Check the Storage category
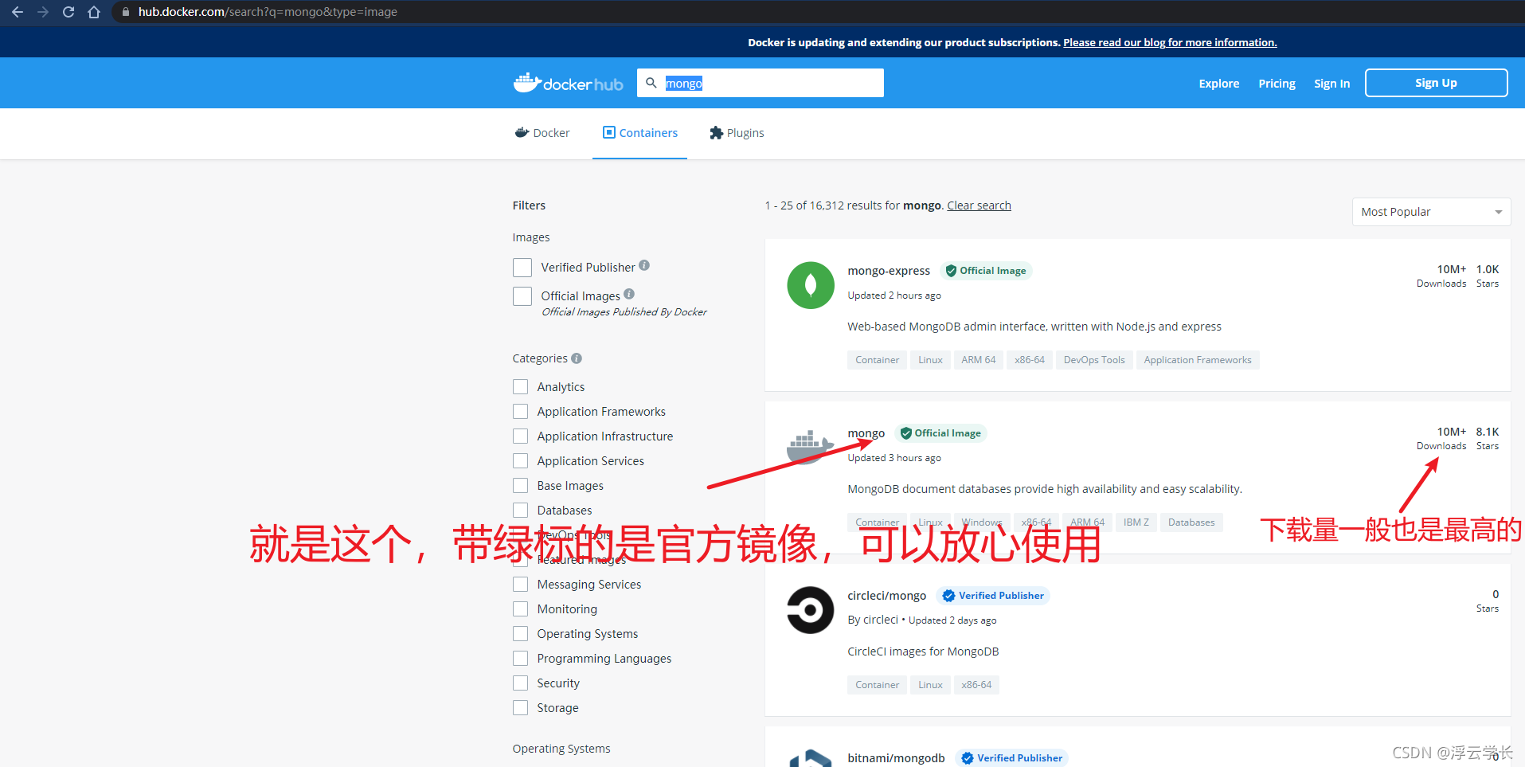The image size is (1525, 767). (x=521, y=708)
